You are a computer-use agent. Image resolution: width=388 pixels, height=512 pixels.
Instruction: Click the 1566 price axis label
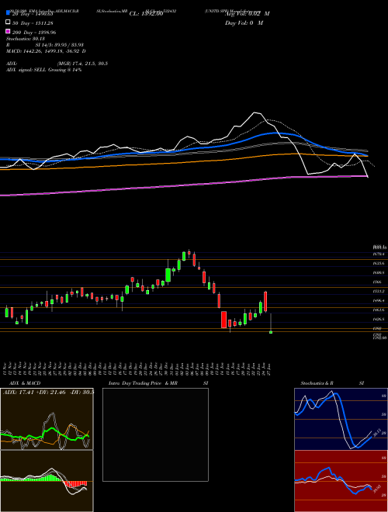(x=377, y=282)
